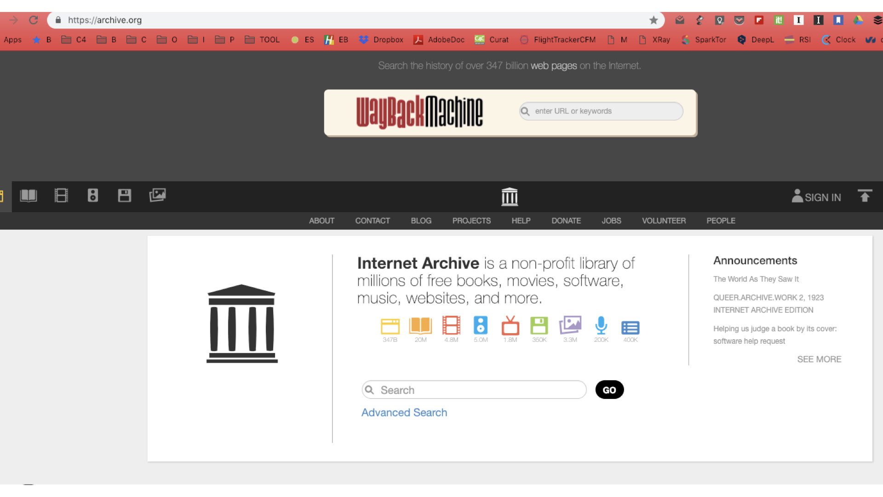Open the red TV 1.8M icon
The image size is (883, 497).
(510, 325)
